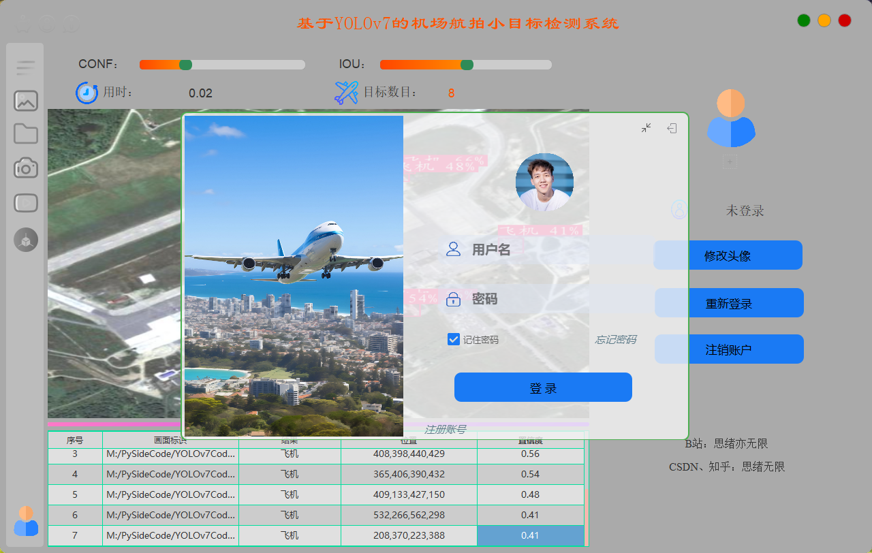Click the user account icon at the sidebar bottom
The height and width of the screenshot is (553, 872).
[26, 521]
